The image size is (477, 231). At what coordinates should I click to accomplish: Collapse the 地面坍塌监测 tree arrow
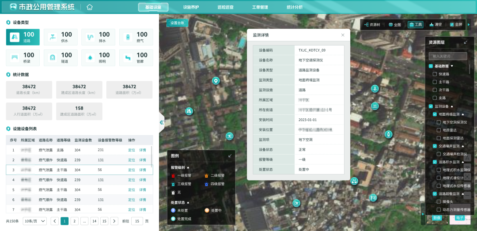pos(462,114)
